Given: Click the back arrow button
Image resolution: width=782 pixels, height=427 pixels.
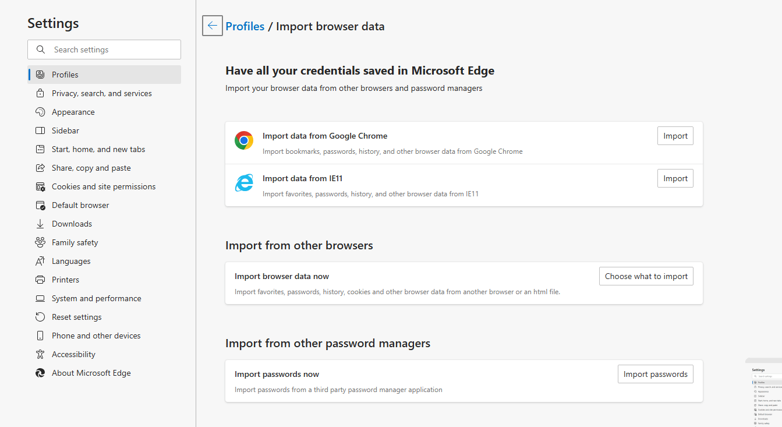Looking at the screenshot, I should coord(213,26).
